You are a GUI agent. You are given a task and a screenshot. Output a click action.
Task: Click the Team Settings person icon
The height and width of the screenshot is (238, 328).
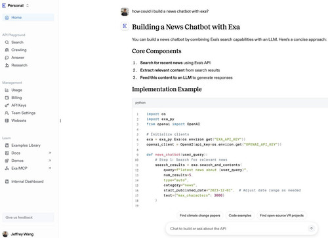click(x=7, y=113)
